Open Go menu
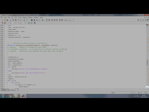The width and height of the screenshot is (149, 112). (12, 17)
